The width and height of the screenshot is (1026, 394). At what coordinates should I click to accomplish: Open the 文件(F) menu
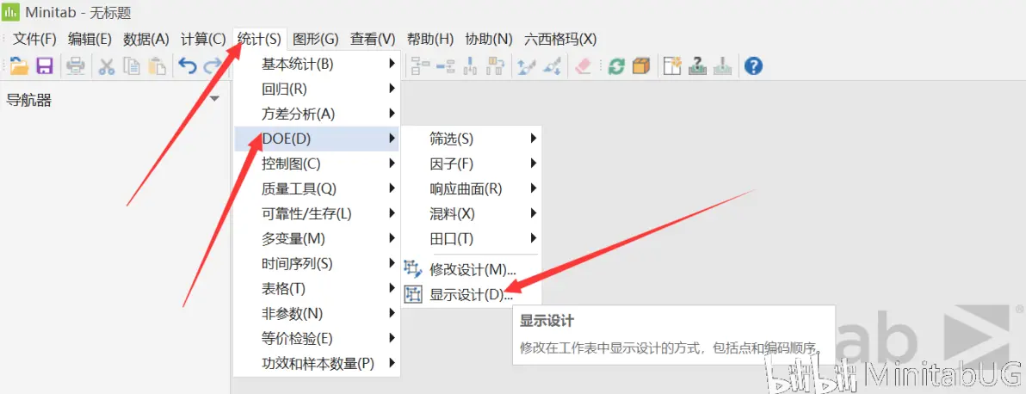coord(35,39)
